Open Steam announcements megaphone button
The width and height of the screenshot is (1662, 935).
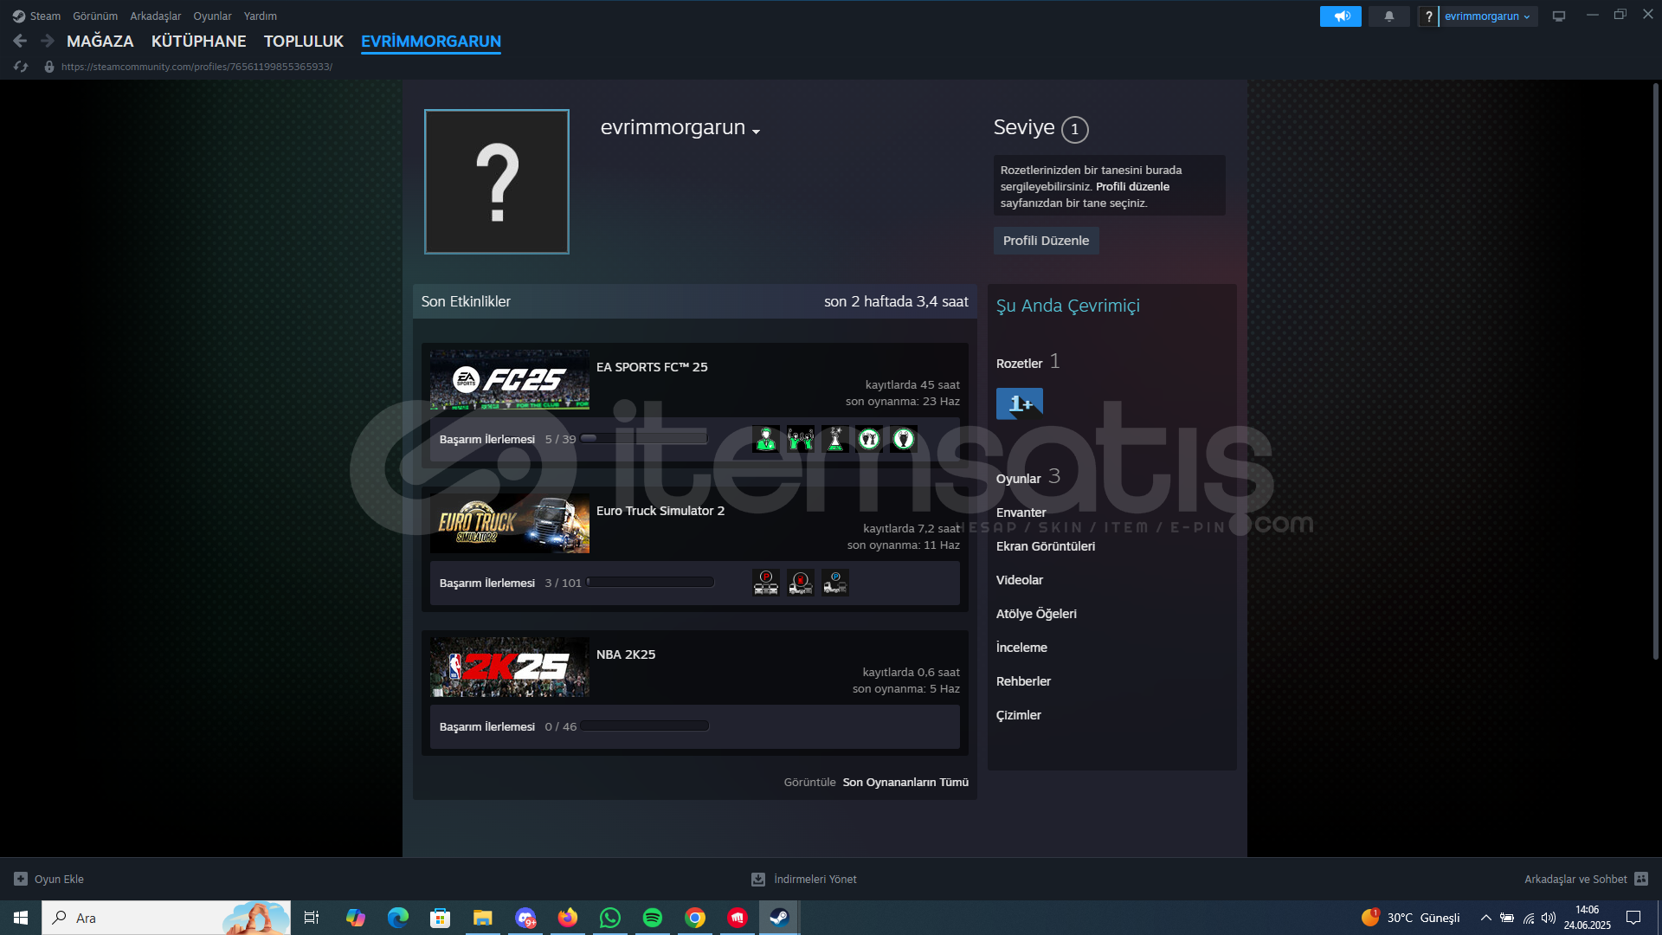click(1341, 16)
